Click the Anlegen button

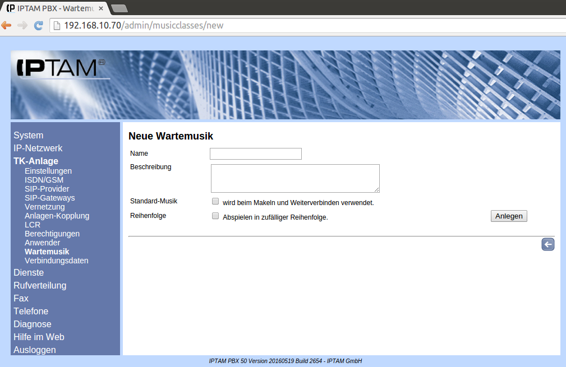click(x=508, y=216)
